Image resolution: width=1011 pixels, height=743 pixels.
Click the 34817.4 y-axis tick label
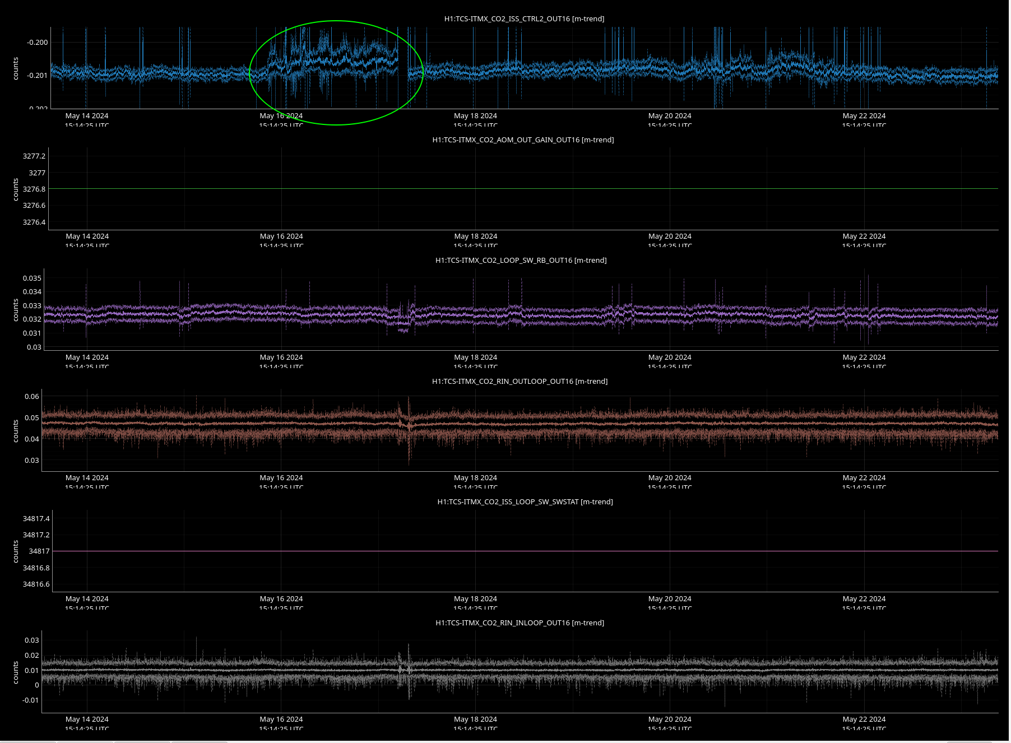tap(36, 519)
